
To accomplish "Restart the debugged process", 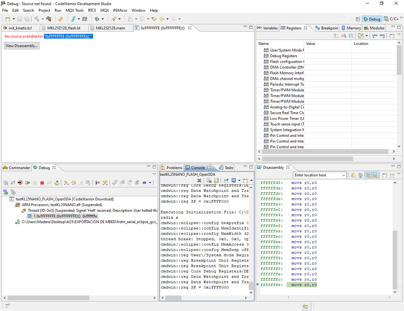I will (56, 183).
